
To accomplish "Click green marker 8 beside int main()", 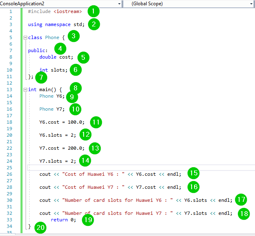I will 76,88.
